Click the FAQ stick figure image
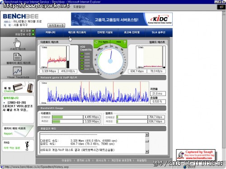Viewport: 226px width, 169px height. click(27, 146)
